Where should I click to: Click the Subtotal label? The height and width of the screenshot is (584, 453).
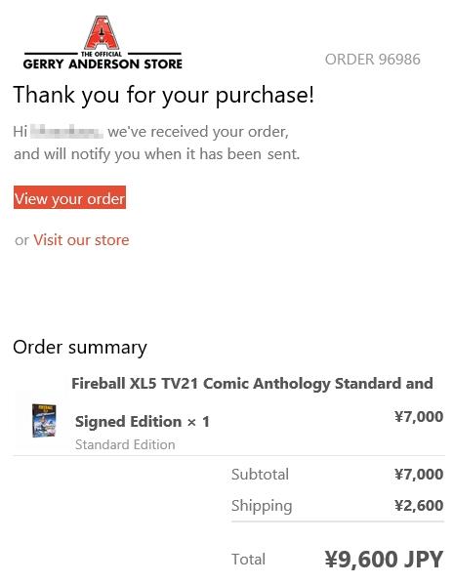(x=260, y=474)
